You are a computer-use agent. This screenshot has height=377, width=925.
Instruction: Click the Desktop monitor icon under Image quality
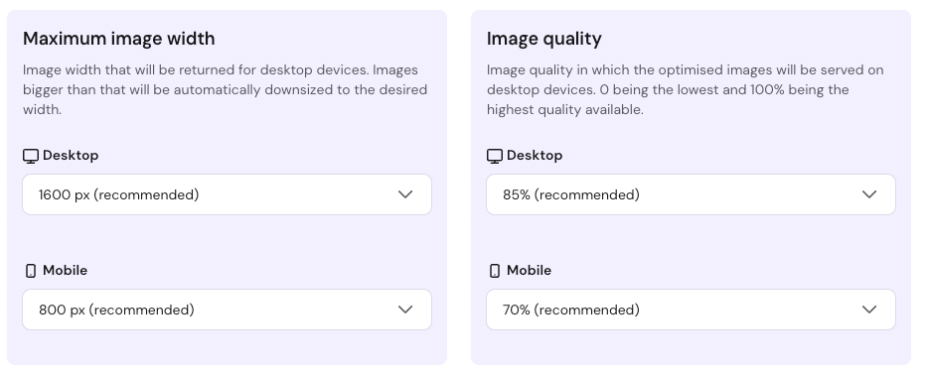click(495, 156)
